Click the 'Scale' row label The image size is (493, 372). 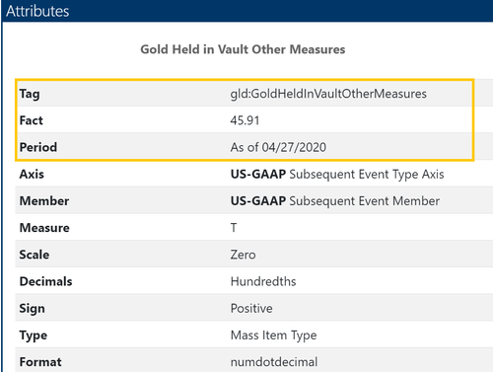(x=35, y=255)
